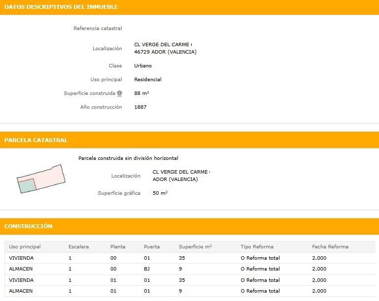The height and width of the screenshot is (301, 379).
Task: Click the 46729 ADOR (VALENCIA) address line
Action: pyautogui.click(x=165, y=52)
